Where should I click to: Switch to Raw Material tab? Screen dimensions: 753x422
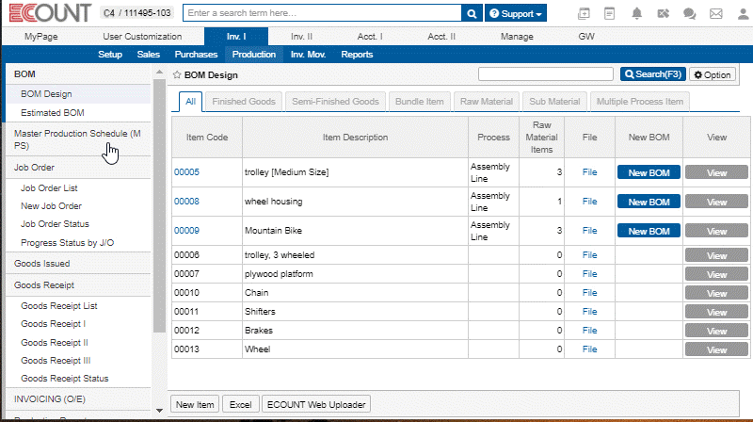(x=487, y=102)
